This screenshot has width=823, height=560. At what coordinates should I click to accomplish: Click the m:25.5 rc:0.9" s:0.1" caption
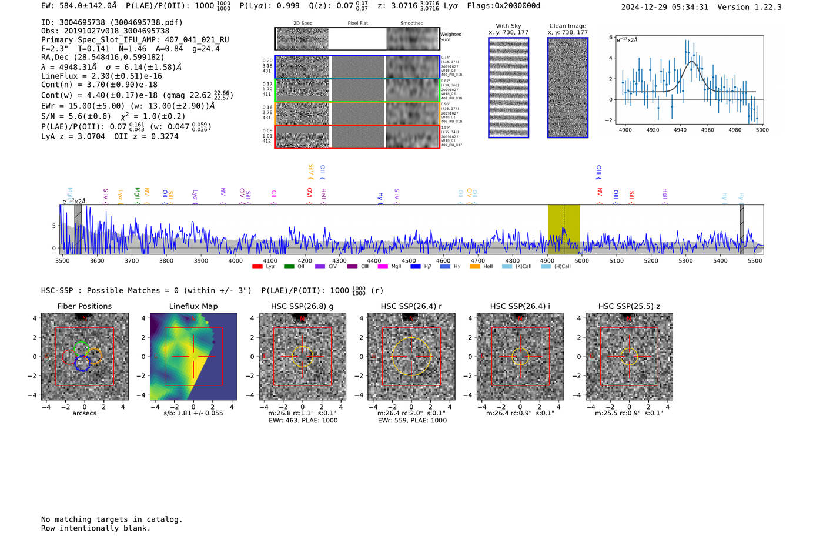coord(629,413)
